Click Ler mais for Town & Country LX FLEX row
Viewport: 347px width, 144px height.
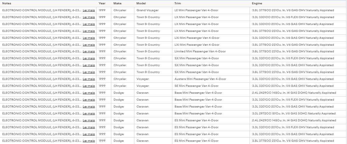pos(89,17)
